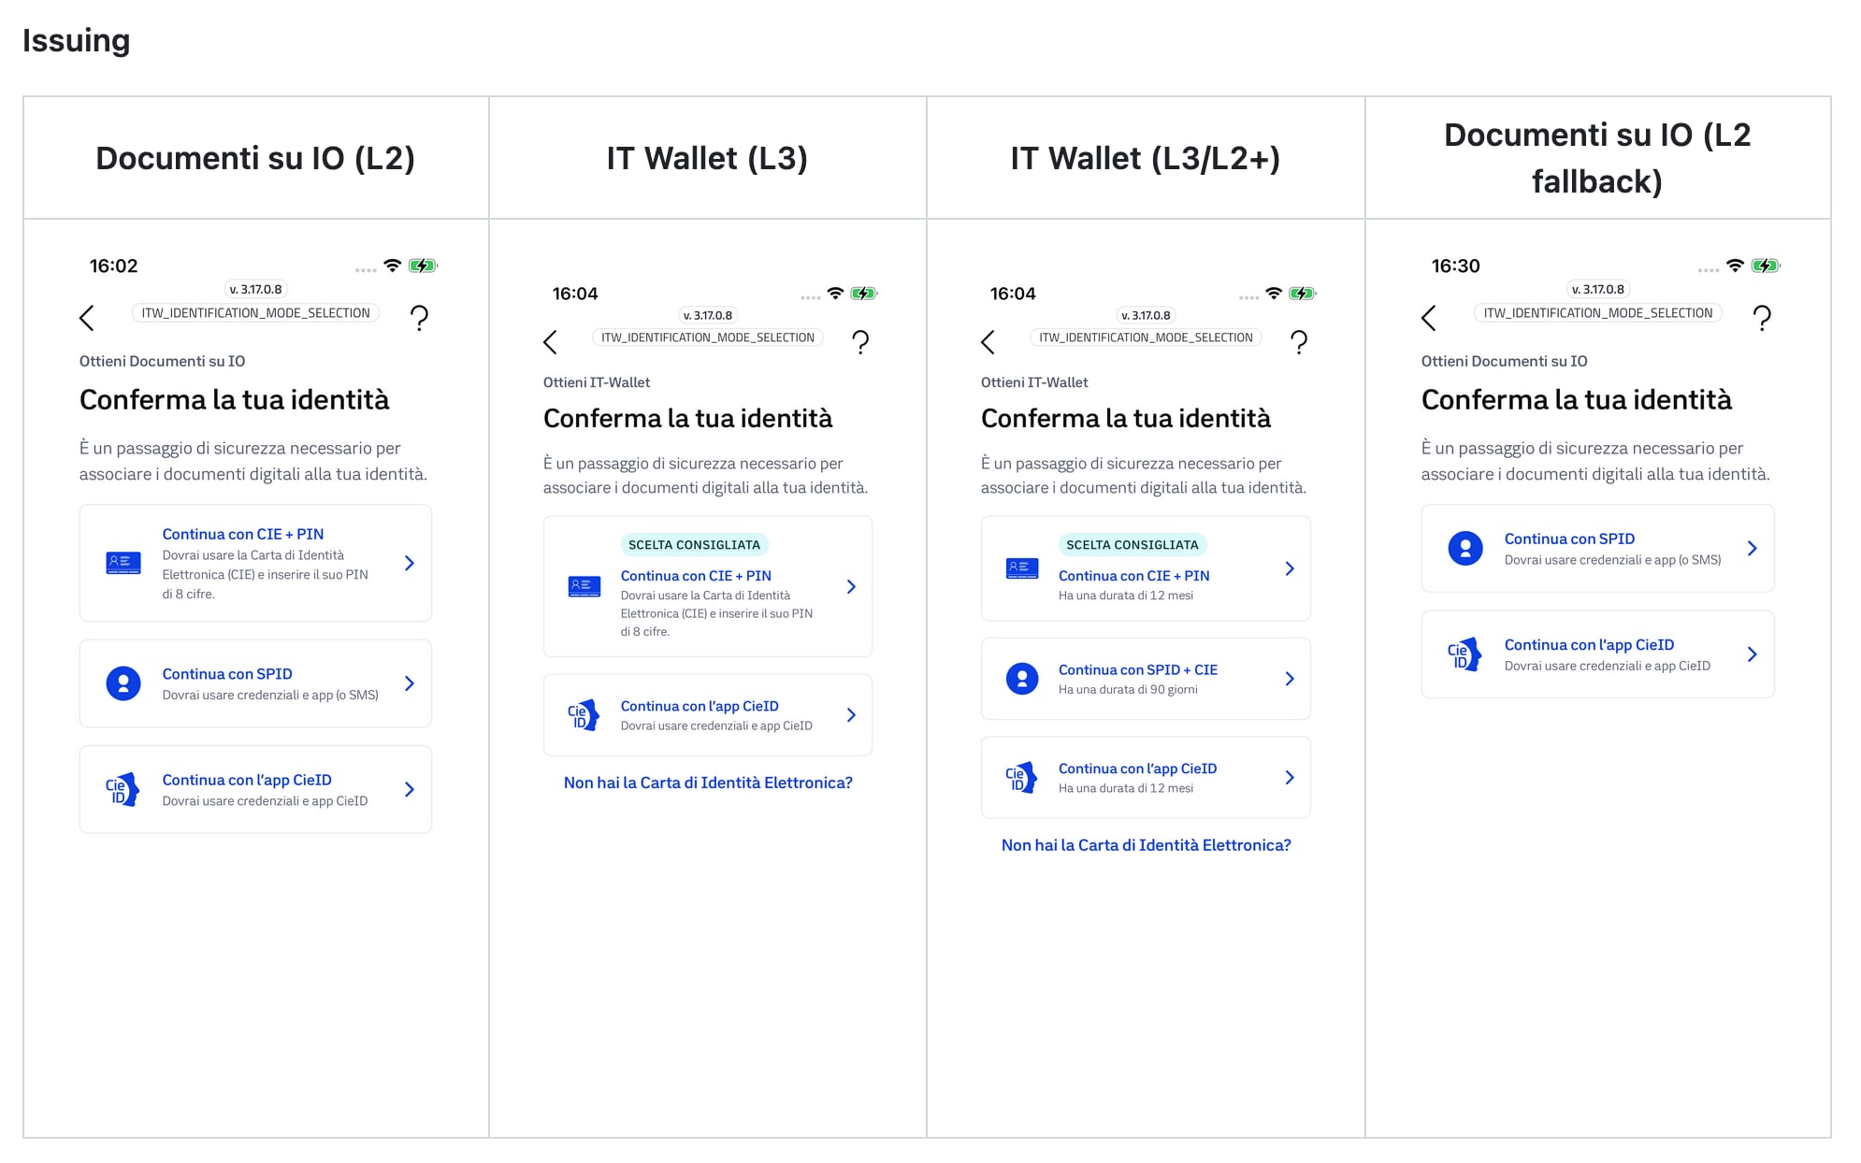
Task: Select 'Continua con l'app CieID' 12 mesi option
Action: [1137, 768]
